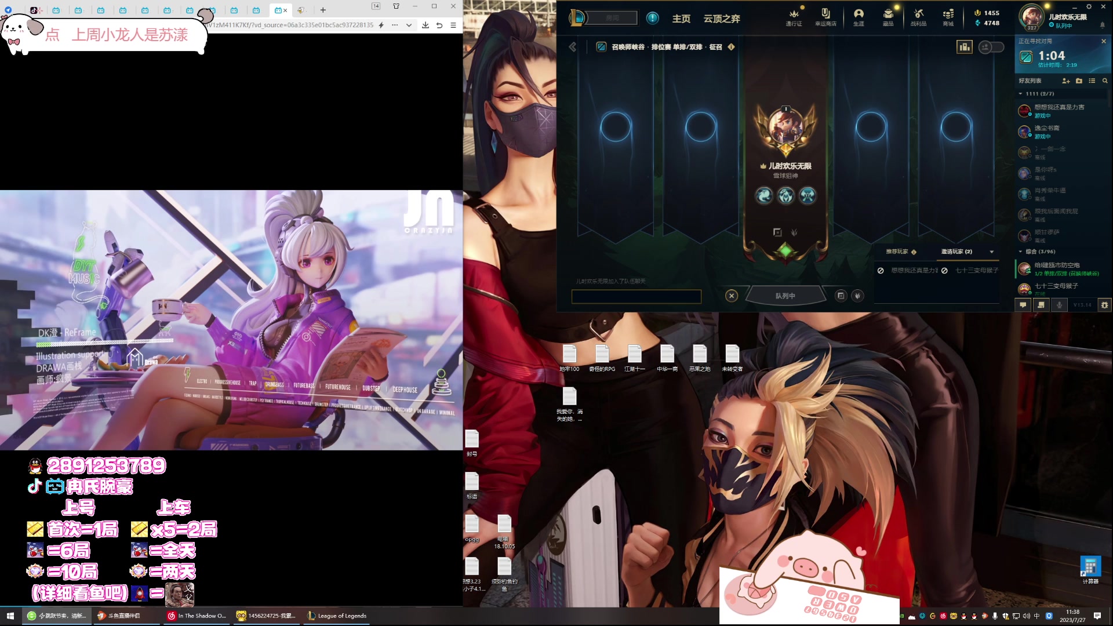Viewport: 1113px width, 626px height.
Task: Click the 队列中 queue button
Action: pos(785,296)
